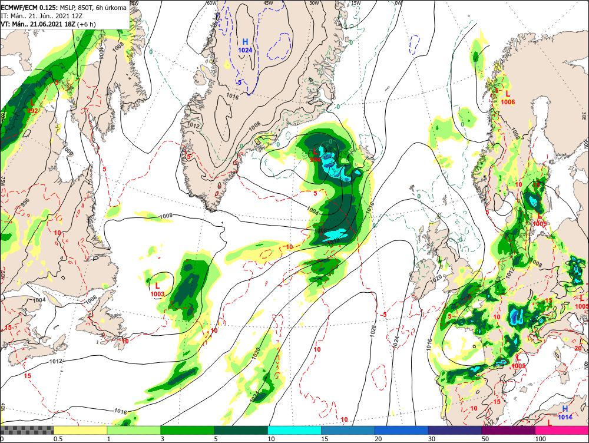Click the L 992 low over Canada
Screen dimensions: 589x443
tap(32, 106)
